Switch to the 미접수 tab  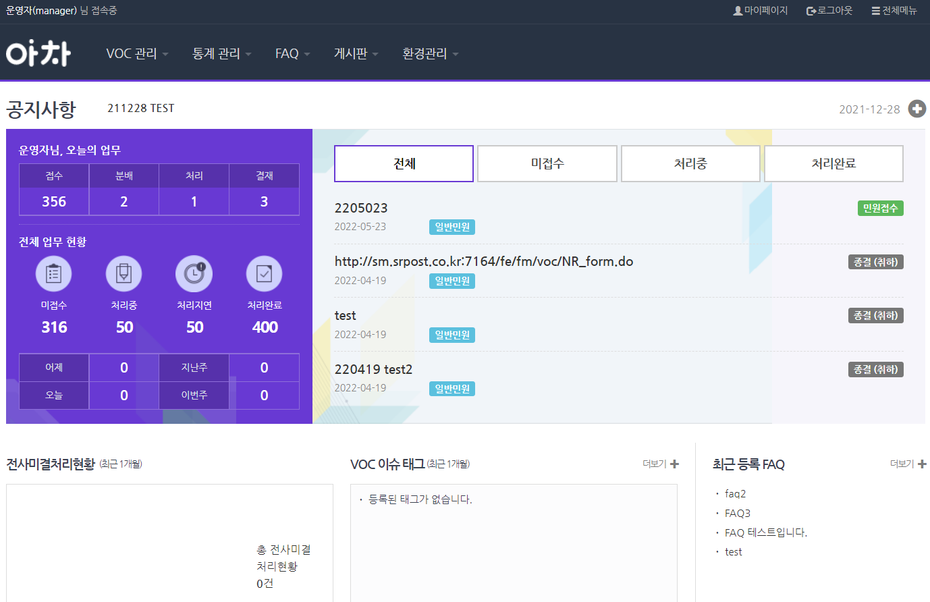click(547, 163)
